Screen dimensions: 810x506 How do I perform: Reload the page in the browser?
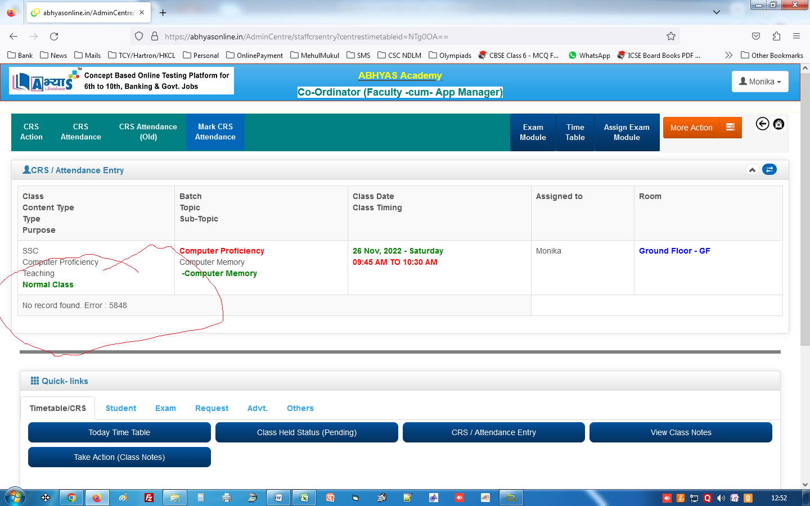tap(54, 37)
